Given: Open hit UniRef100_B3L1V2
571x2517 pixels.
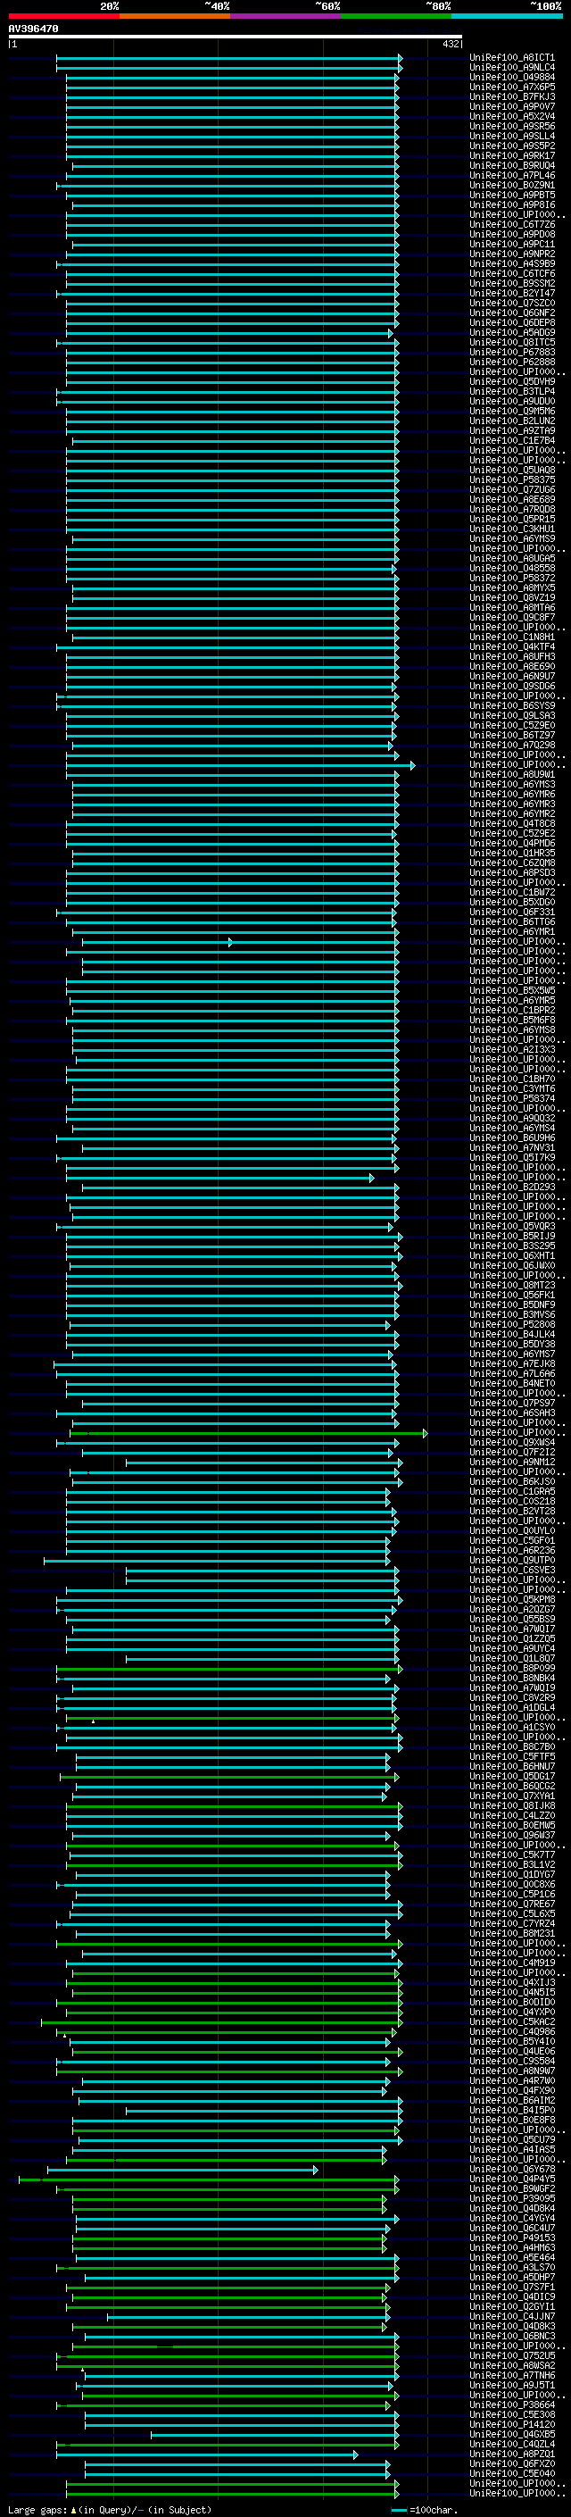Looking at the screenshot, I should point(512,1864).
